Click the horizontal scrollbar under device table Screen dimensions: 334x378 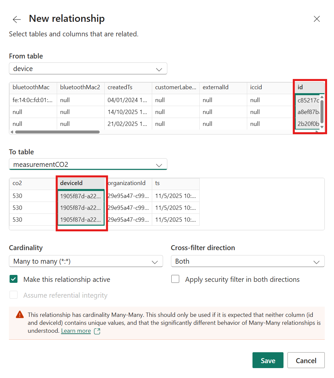(x=56, y=132)
